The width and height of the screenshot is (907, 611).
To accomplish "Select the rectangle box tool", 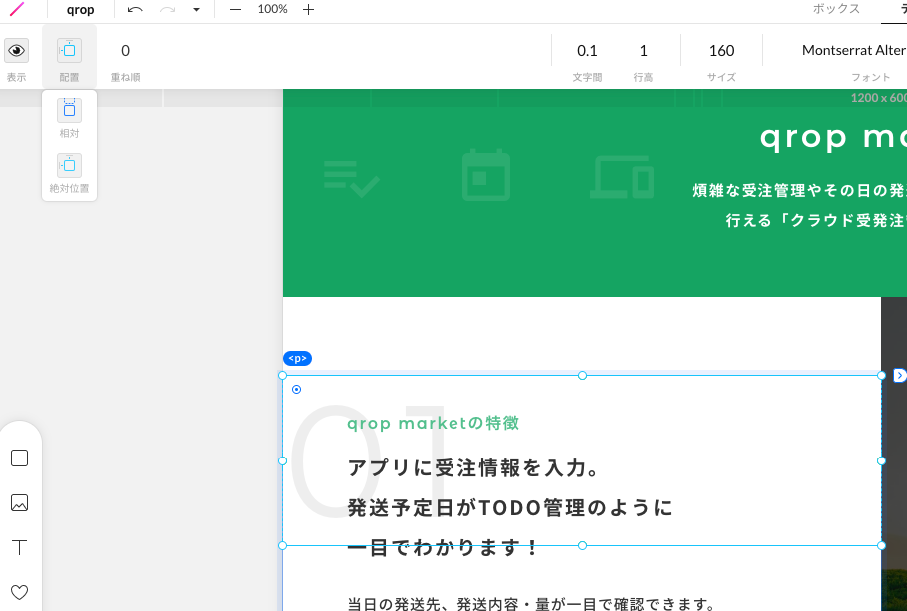I will tap(20, 458).
